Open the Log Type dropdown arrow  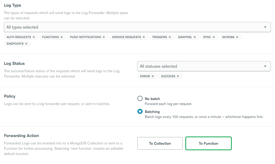point(265,27)
